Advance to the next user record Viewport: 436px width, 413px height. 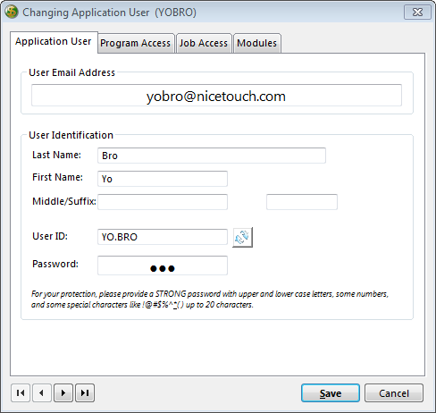click(63, 392)
